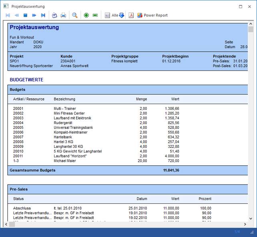Jump to the last report page
257x237 pixels.
43,15
